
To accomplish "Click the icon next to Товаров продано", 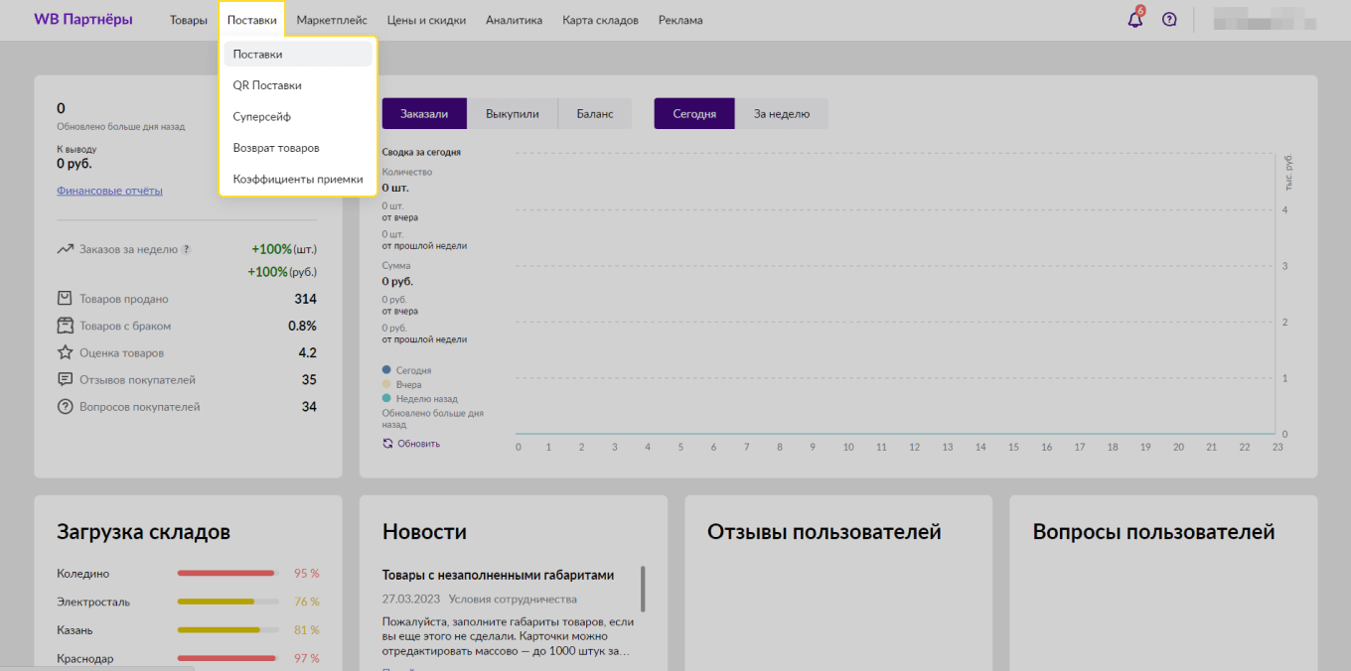I will [64, 298].
